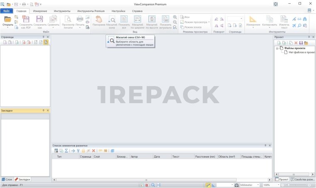This screenshot has width=316, height=188.
Task: Click the Извлечь текст icon
Action: tap(284, 19)
